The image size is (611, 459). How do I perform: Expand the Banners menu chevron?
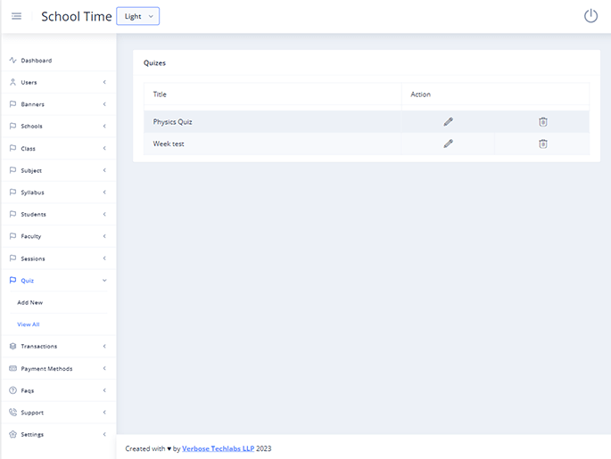(x=104, y=104)
